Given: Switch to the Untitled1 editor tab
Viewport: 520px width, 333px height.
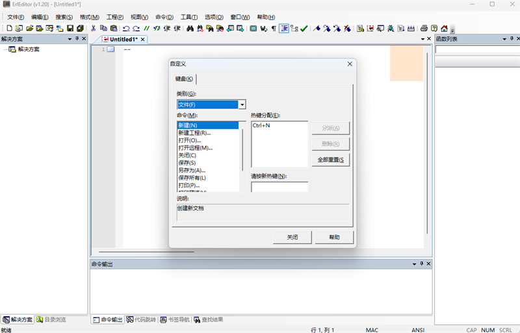Looking at the screenshot, I should (123, 40).
